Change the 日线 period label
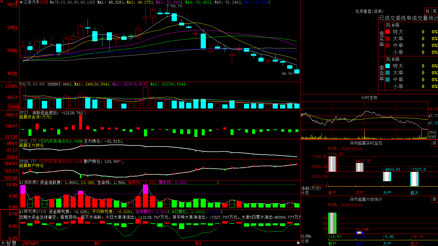Image resolution: width=438 pixels, height=246 pixels. coord(44,2)
